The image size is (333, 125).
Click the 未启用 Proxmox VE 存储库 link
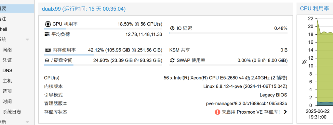click(x=251, y=112)
